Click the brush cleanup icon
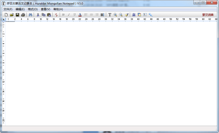219x133 pixels. [x=127, y=15]
